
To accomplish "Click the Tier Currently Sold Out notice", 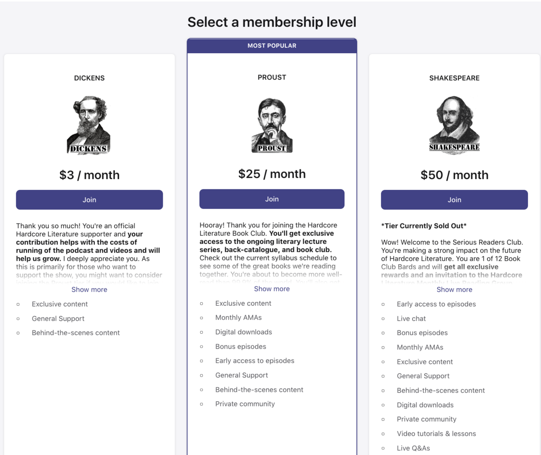I will [x=424, y=226].
